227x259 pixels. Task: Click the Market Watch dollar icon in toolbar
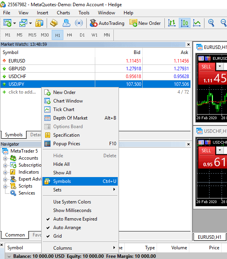(39, 23)
